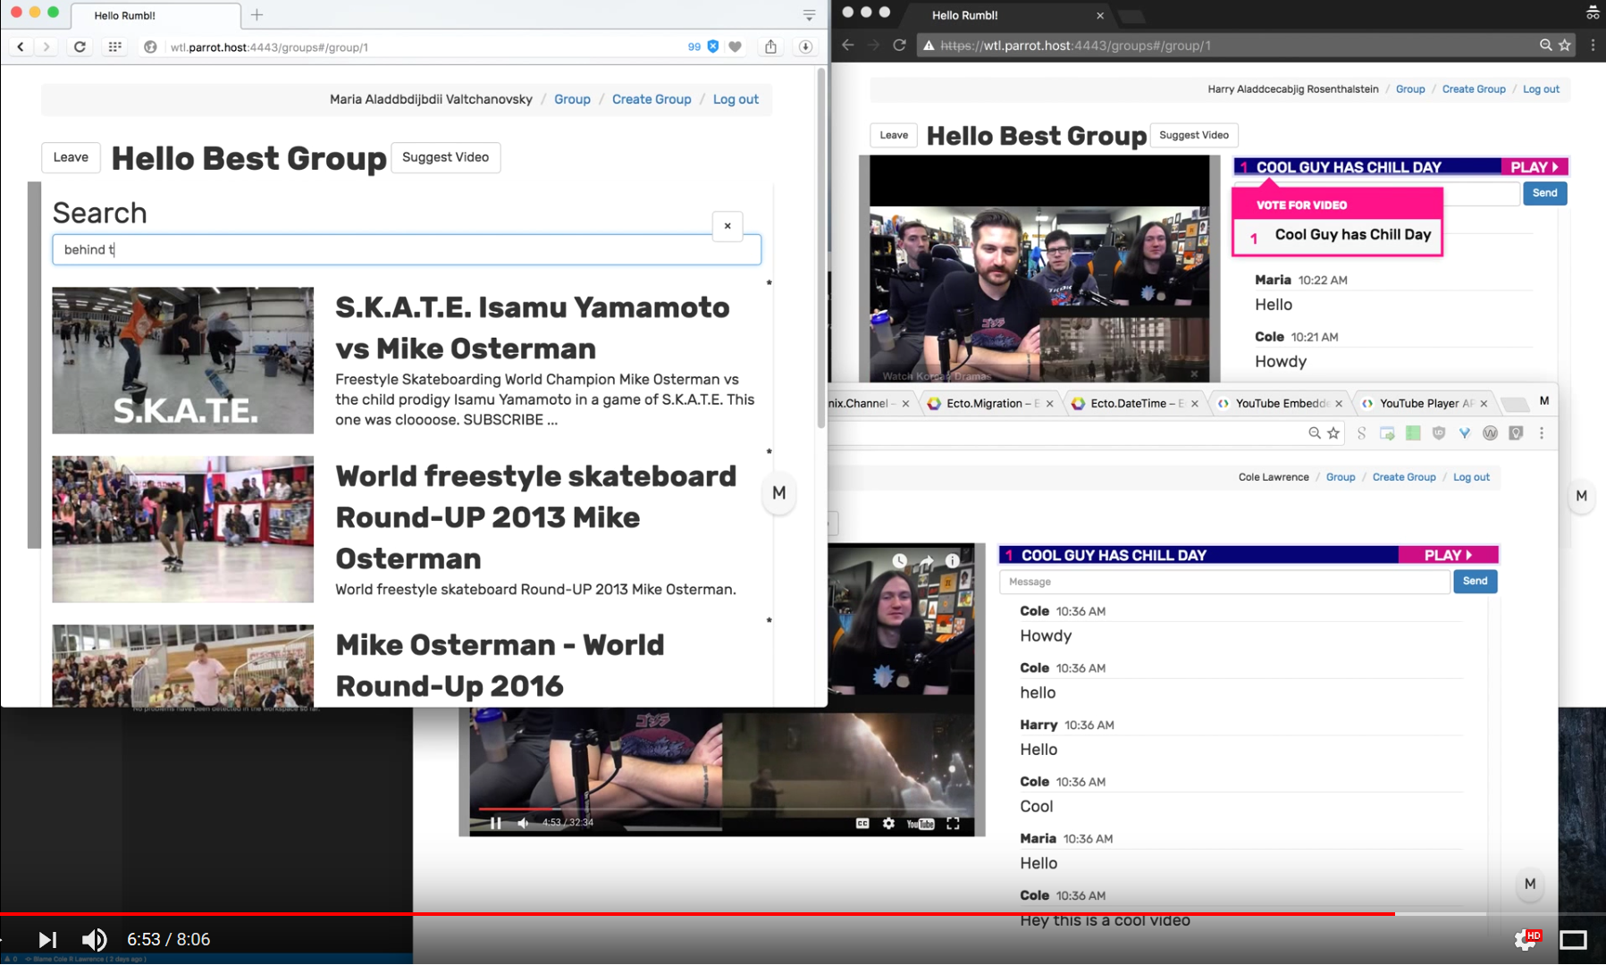This screenshot has width=1606, height=965.
Task: Close the search panel with the x button
Action: coord(727,226)
